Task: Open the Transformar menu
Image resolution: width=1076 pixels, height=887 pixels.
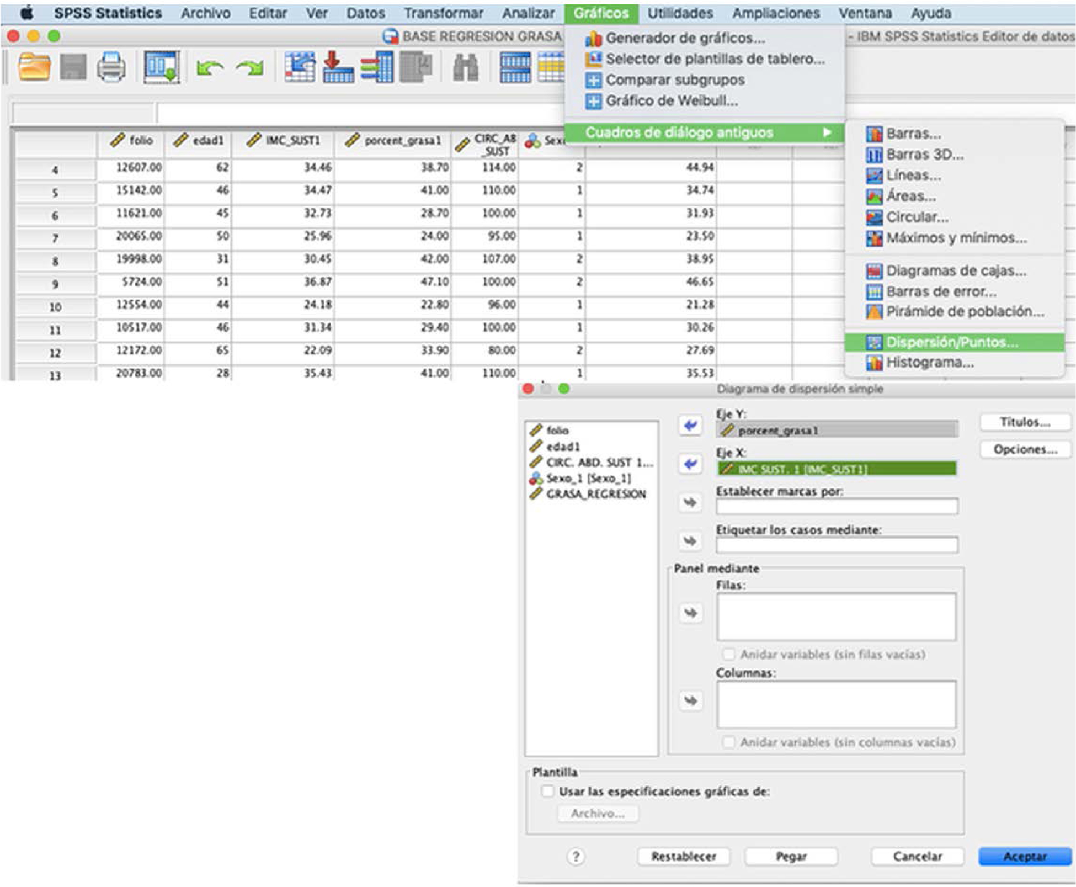Action: click(x=443, y=13)
